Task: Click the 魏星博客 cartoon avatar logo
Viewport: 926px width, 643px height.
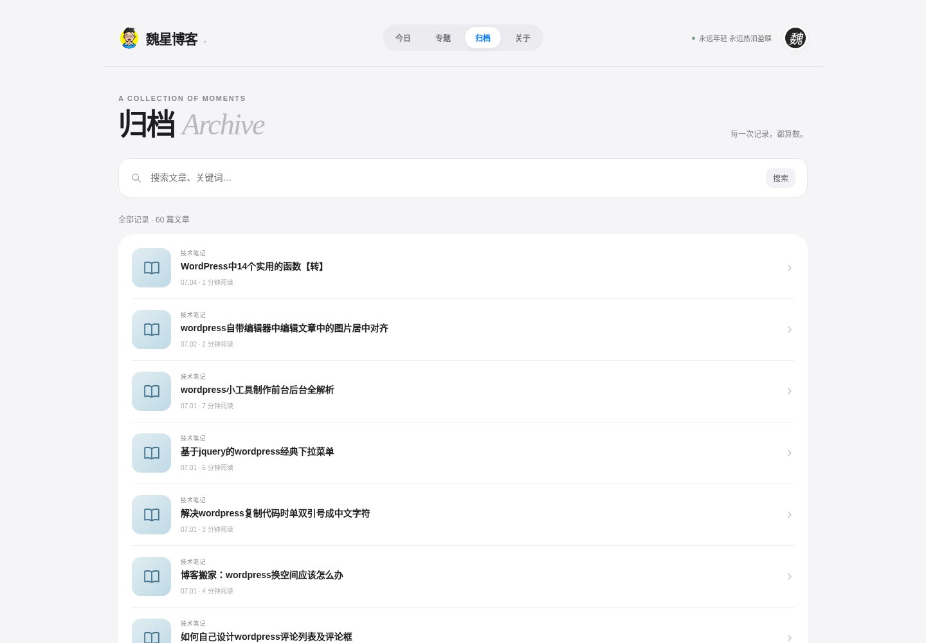Action: click(129, 38)
